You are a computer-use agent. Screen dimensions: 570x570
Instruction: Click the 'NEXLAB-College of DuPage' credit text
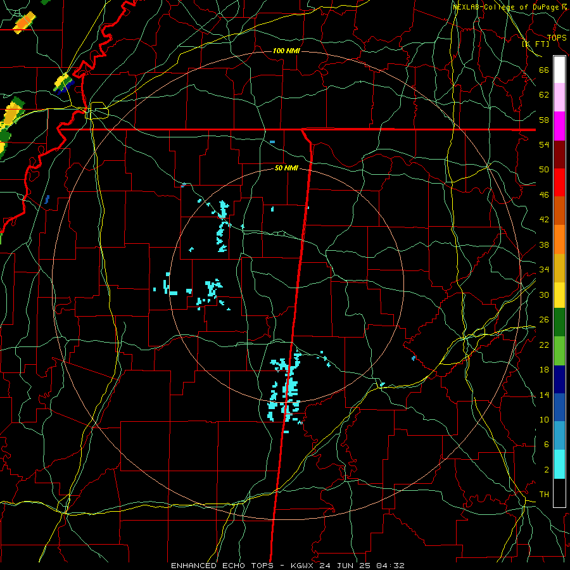tap(505, 7)
